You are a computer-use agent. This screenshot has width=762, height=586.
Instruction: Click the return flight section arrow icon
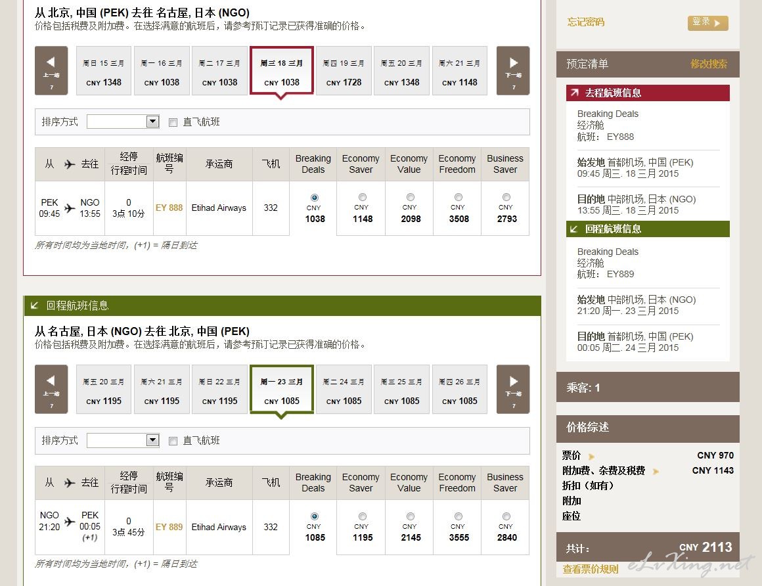click(x=35, y=305)
